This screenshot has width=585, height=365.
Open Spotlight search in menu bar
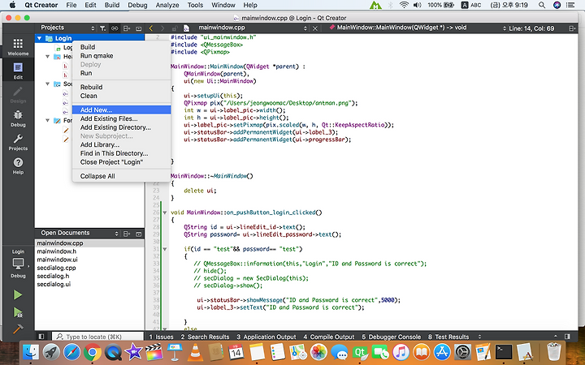pos(542,5)
